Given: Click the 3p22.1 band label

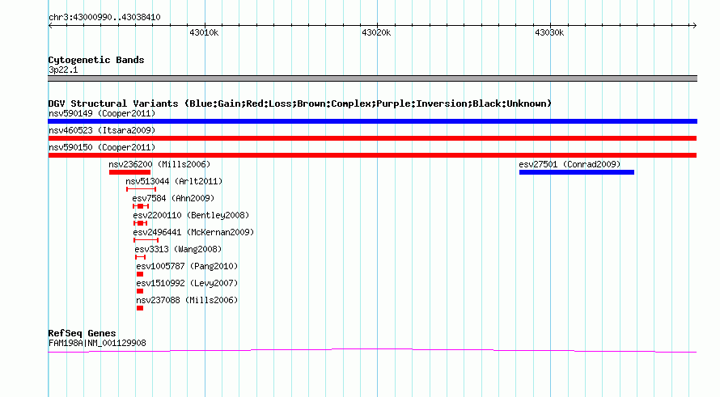Looking at the screenshot, I should pyautogui.click(x=63, y=70).
